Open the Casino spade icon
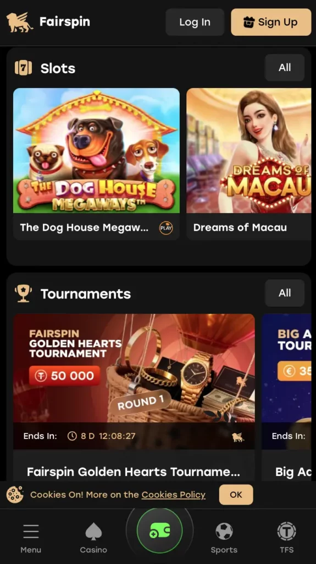Viewport: 316px width, 564px height. coord(93,532)
